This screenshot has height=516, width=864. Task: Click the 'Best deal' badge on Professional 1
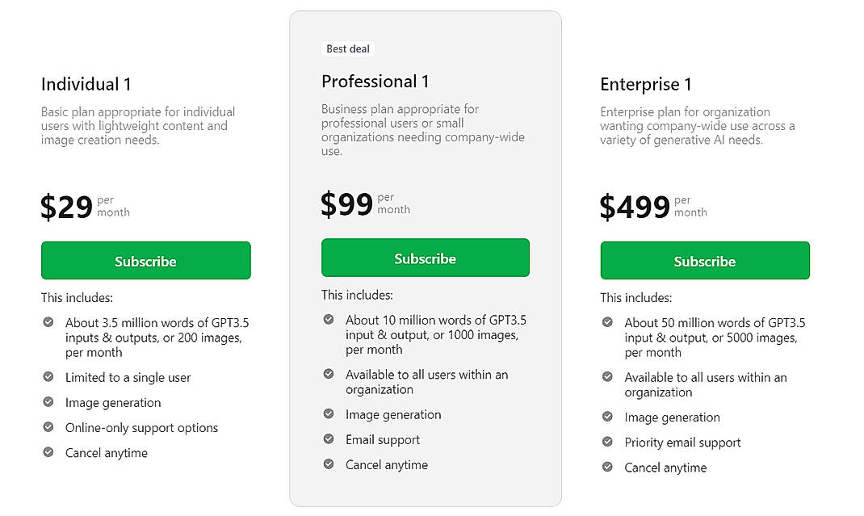[348, 48]
